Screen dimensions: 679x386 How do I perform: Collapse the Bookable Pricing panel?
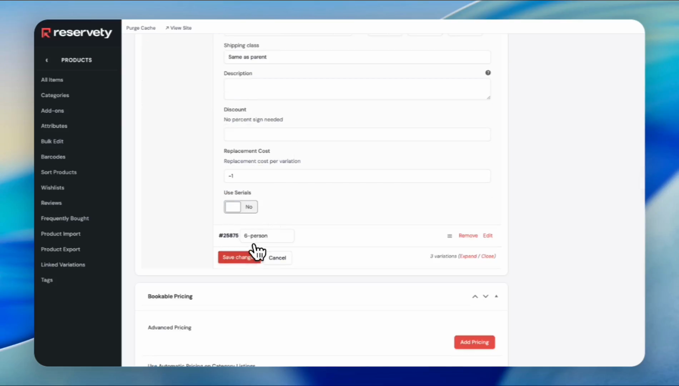point(496,296)
